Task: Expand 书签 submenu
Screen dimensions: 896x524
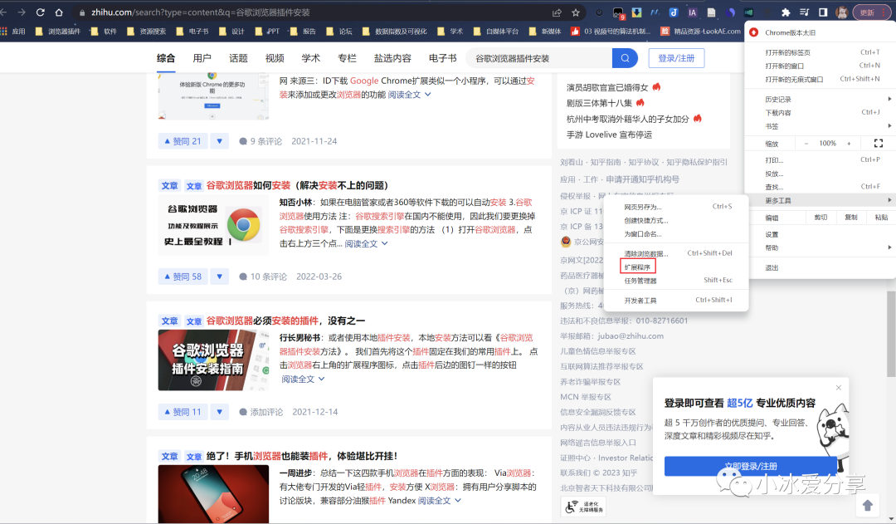Action: coord(820,126)
